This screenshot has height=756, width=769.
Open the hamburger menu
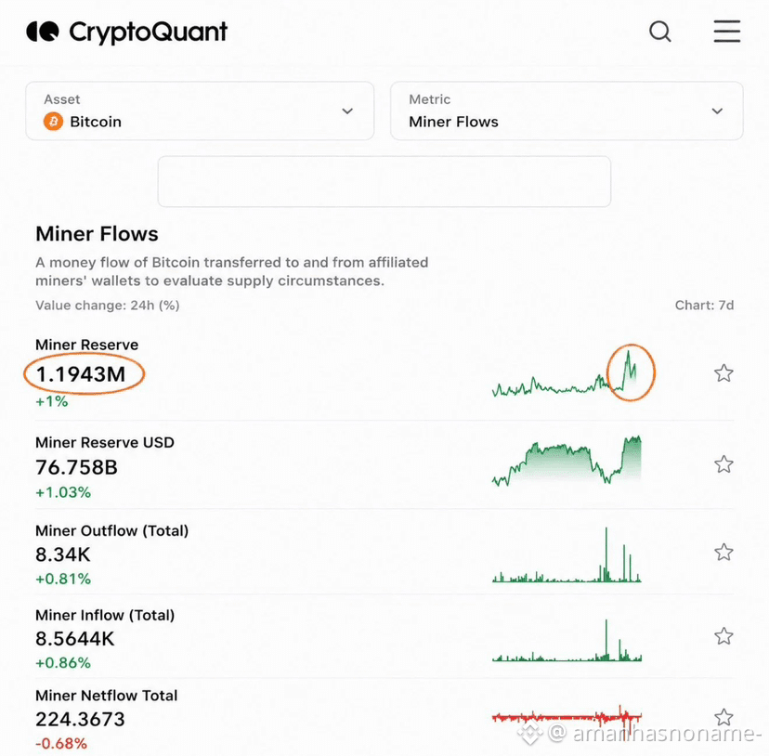(727, 32)
